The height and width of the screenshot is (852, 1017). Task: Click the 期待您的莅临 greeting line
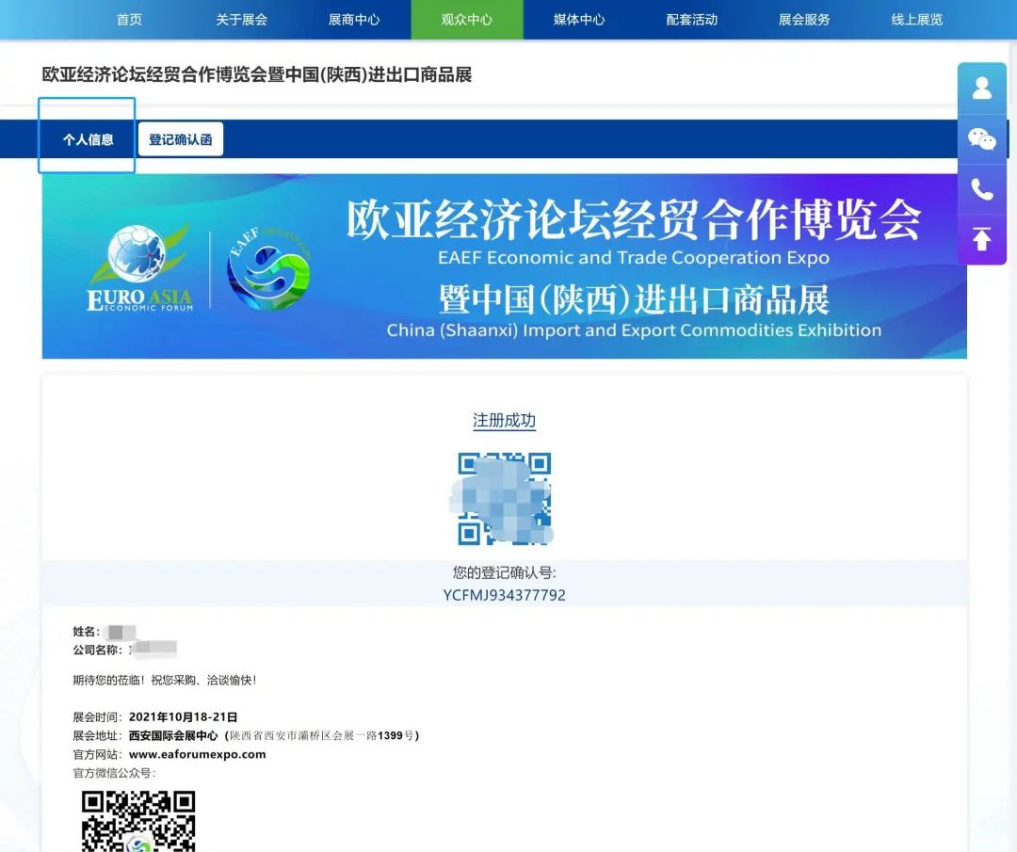pos(165,680)
